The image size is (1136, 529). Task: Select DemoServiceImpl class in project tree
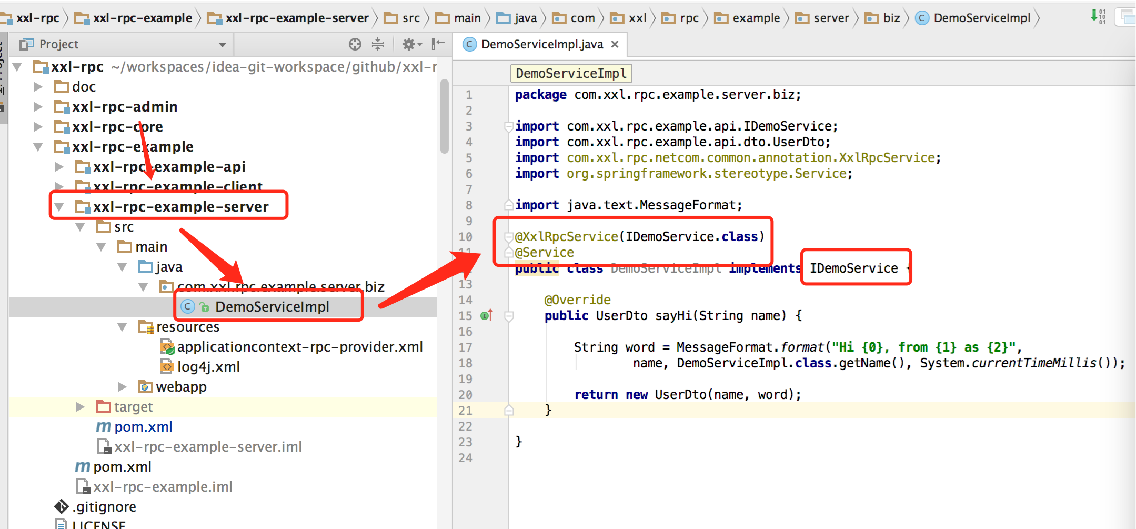272,307
